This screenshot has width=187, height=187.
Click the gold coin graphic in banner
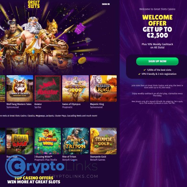(x=82, y=60)
